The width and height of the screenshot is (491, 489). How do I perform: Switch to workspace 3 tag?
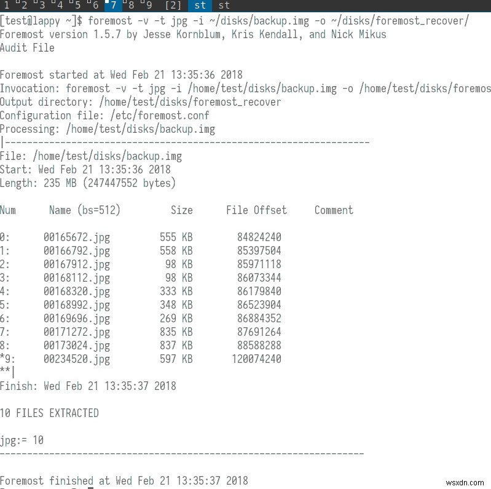[x=41, y=5]
